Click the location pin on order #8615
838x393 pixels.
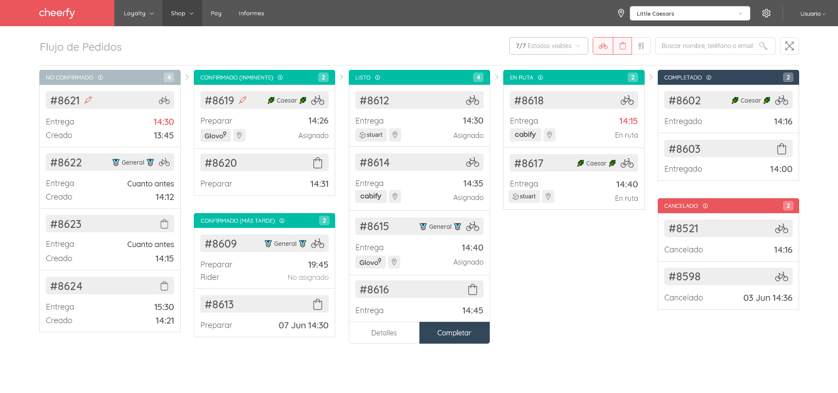point(394,262)
